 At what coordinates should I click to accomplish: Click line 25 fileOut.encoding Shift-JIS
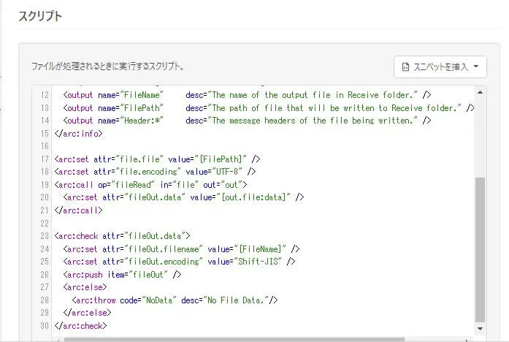(x=179, y=262)
